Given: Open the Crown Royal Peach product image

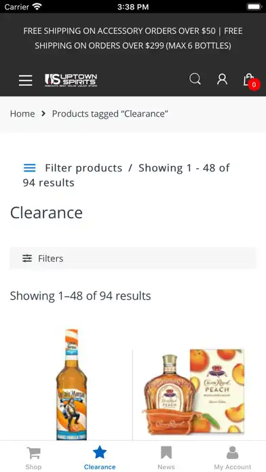Looking at the screenshot, I should [x=195, y=392].
